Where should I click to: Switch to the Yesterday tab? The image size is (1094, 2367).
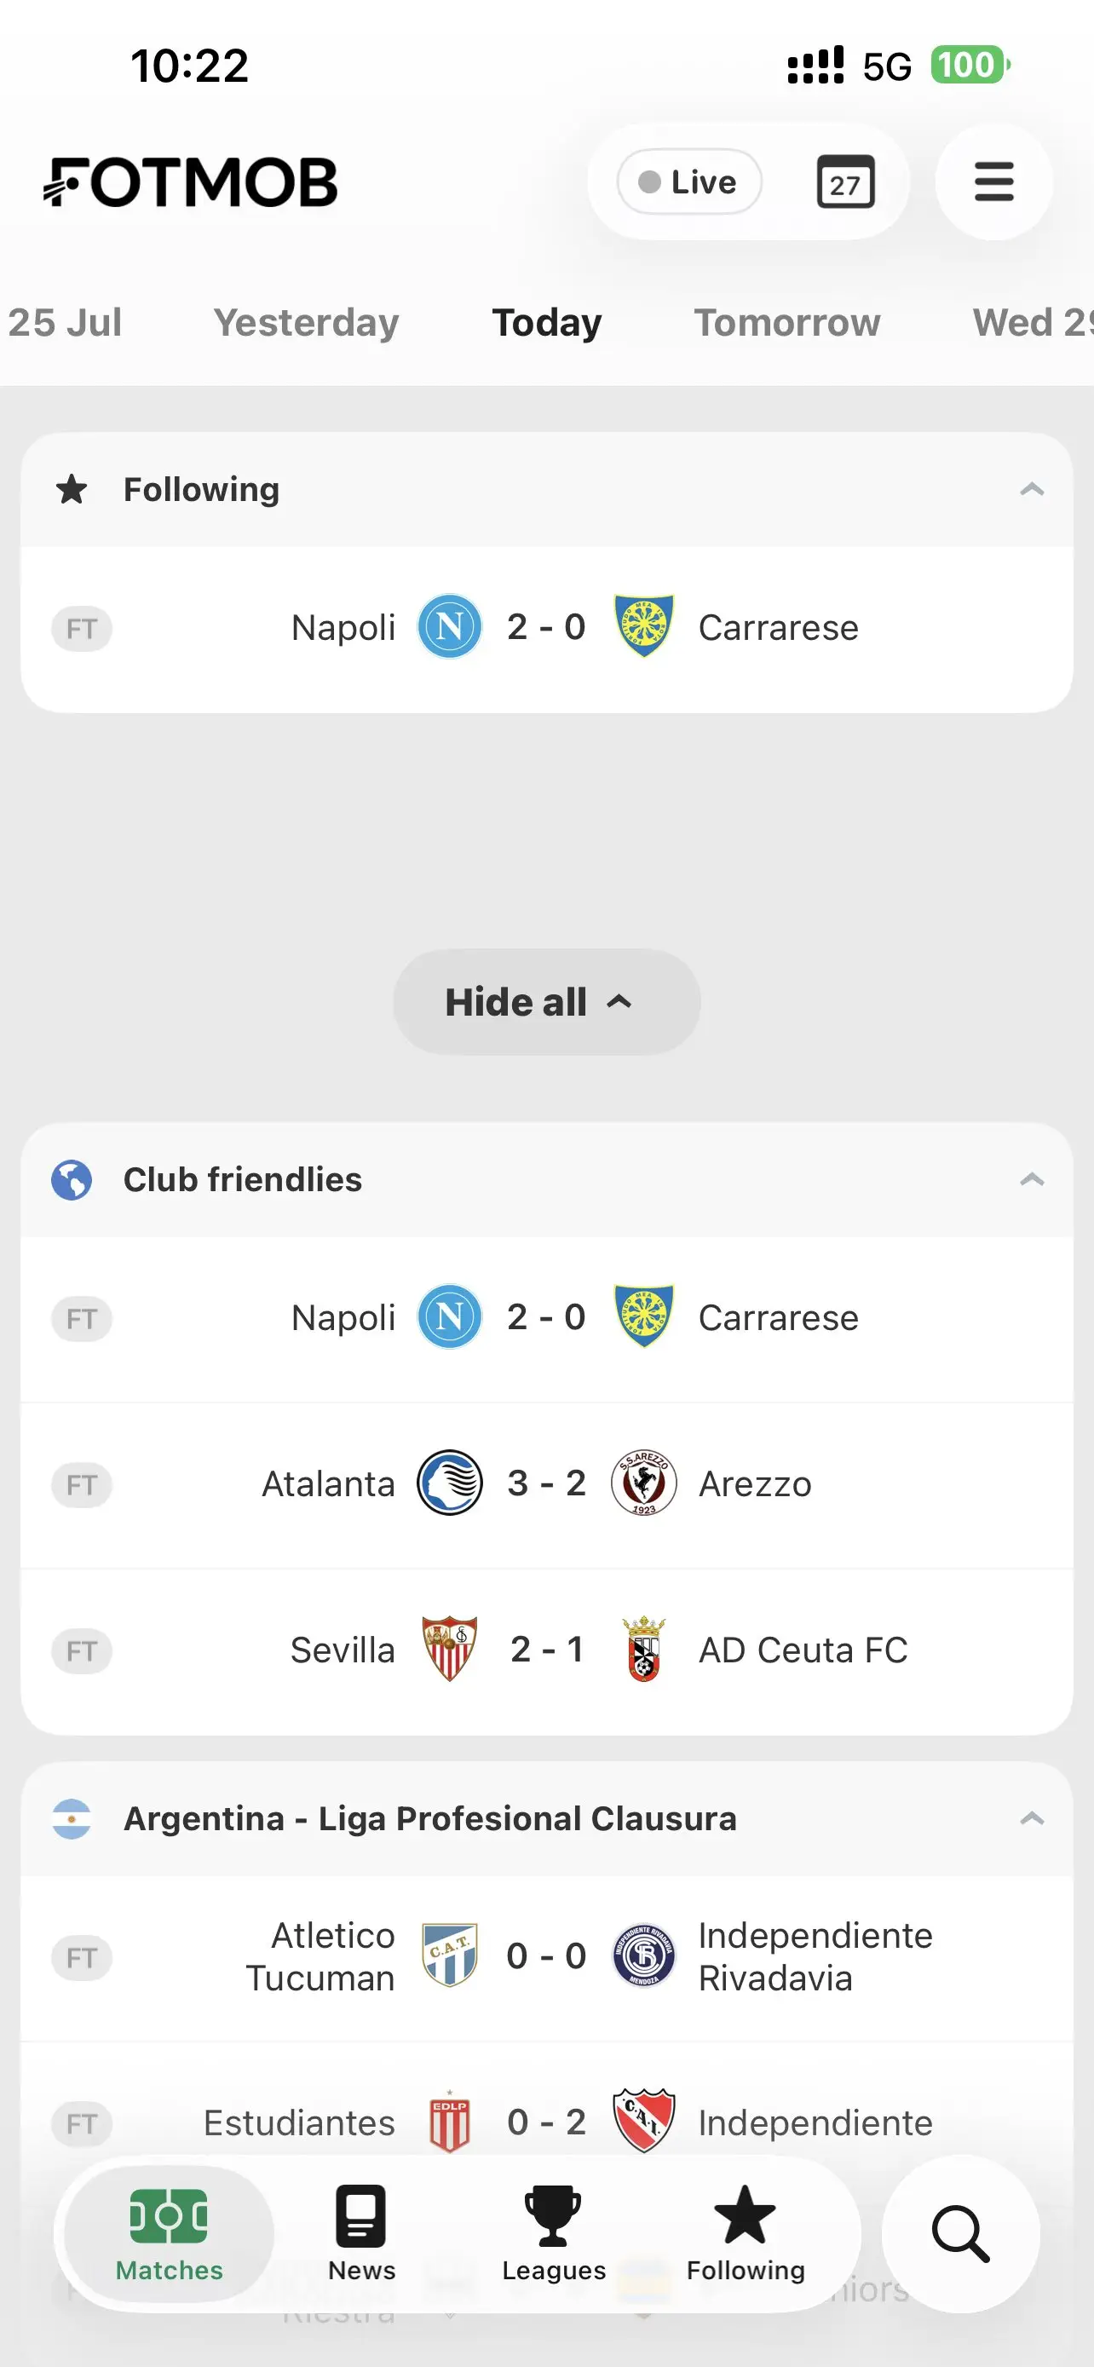[306, 323]
